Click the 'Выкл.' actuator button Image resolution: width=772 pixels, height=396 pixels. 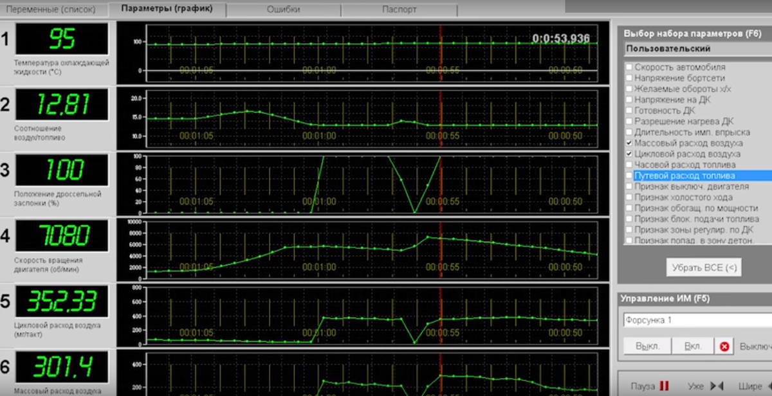coord(647,346)
